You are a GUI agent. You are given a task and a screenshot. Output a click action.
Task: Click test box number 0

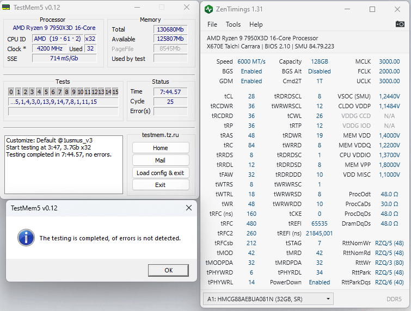pos(11,92)
